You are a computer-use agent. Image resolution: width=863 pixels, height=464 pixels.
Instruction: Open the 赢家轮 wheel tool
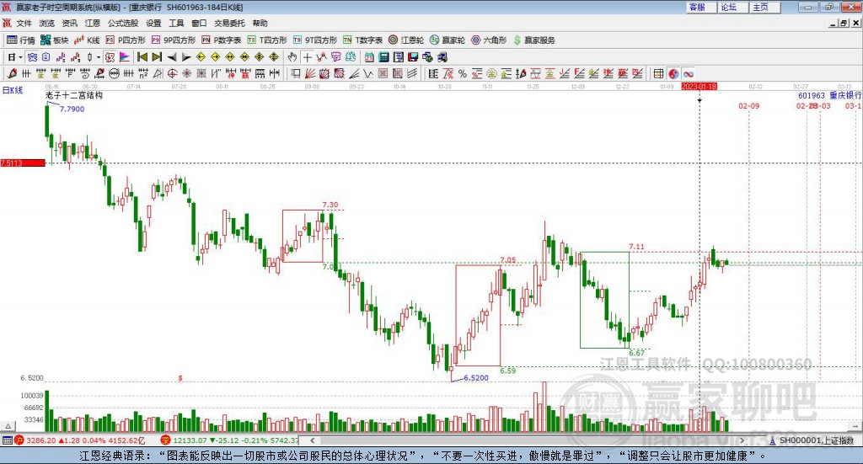[x=448, y=40]
